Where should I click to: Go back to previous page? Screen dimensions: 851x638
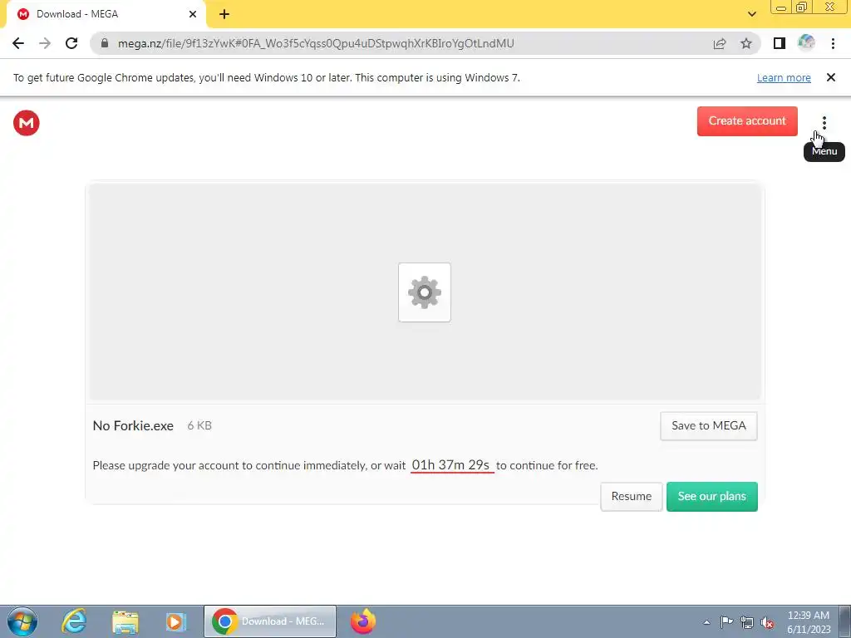tap(18, 43)
